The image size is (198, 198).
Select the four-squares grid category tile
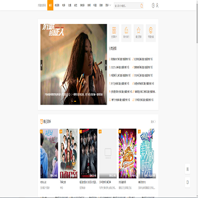point(114,33)
